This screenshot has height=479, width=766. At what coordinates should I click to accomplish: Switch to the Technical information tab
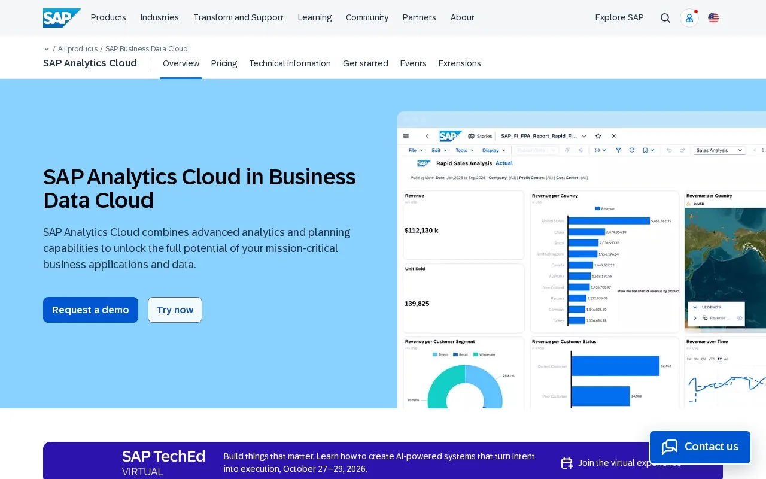(x=290, y=63)
